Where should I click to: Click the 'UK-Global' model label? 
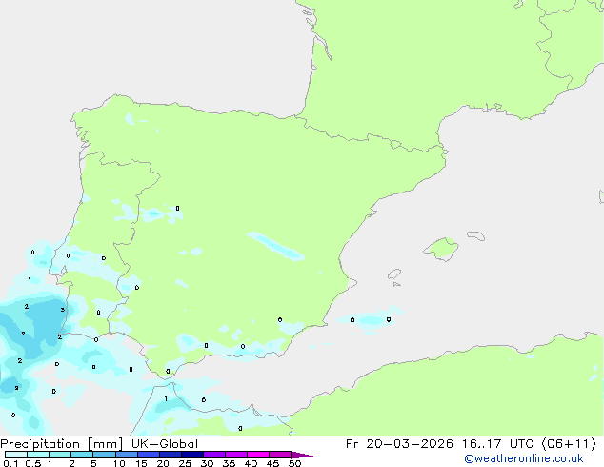pyautogui.click(x=165, y=444)
